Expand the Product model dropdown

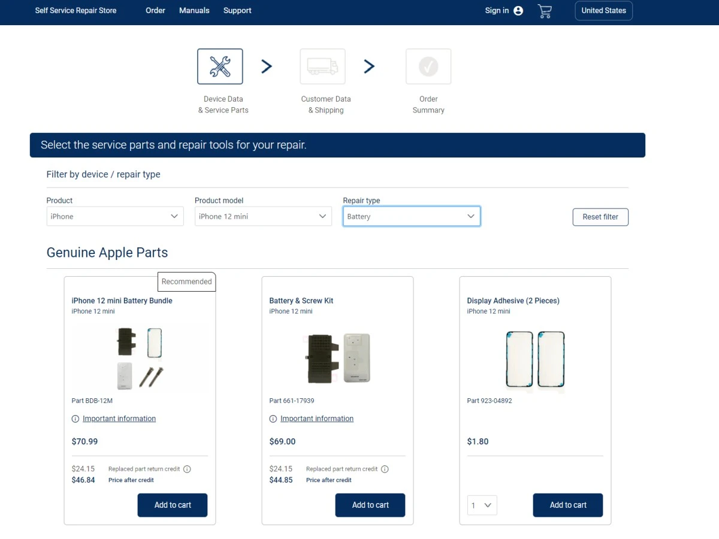[263, 216]
